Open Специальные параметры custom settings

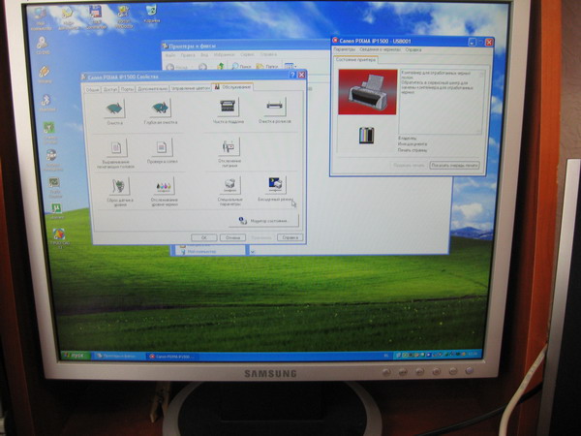coord(230,185)
